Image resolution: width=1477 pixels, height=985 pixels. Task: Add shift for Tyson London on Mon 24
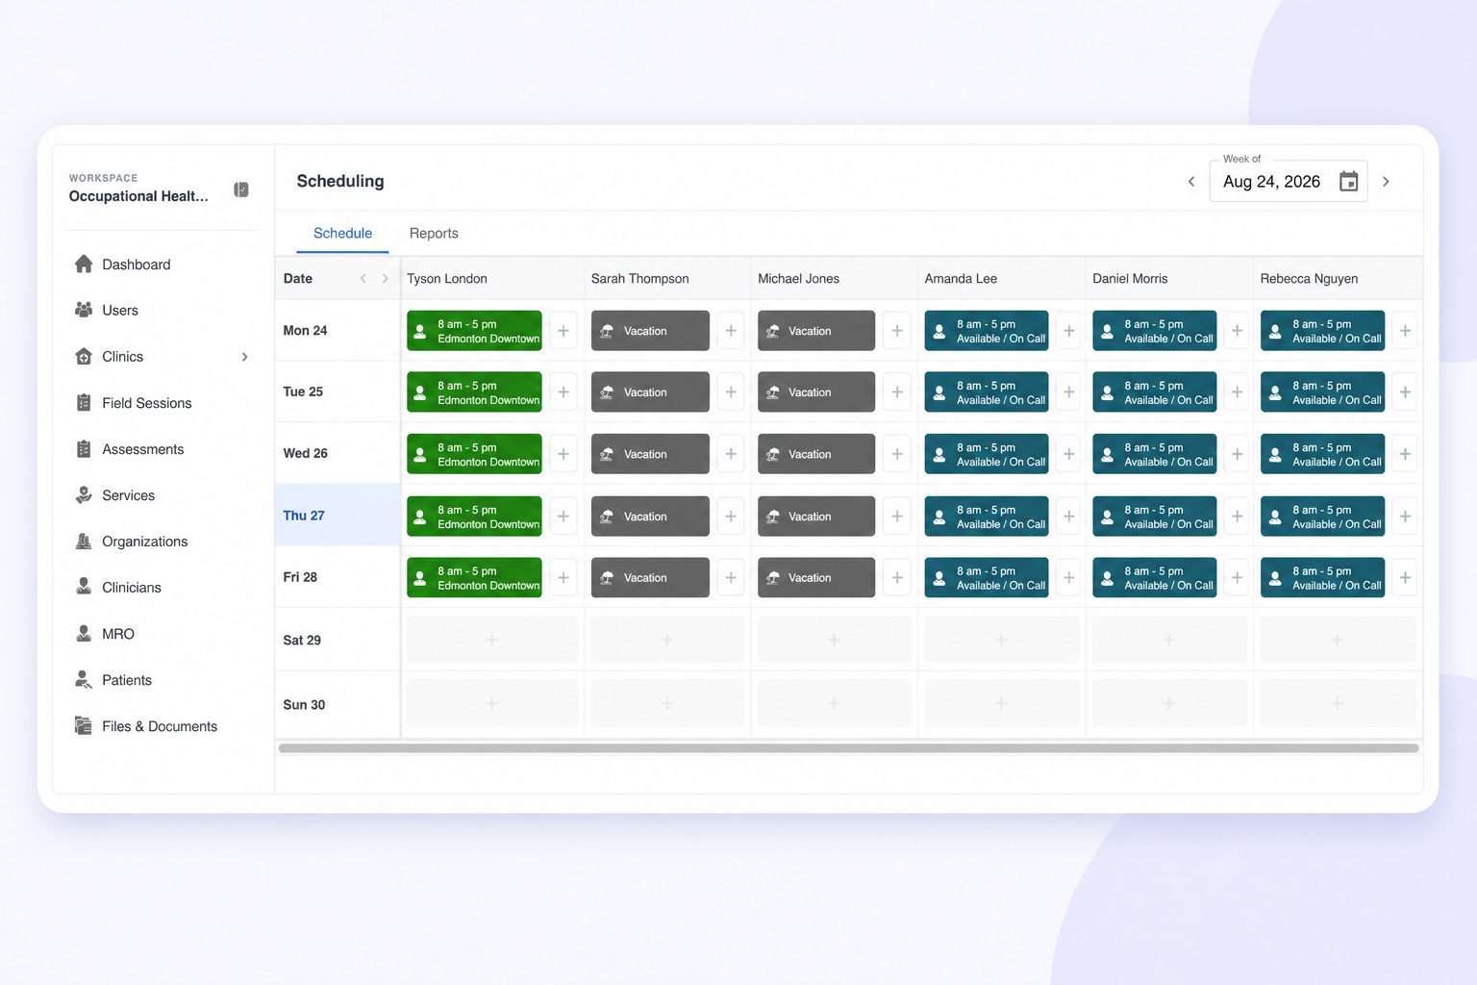tap(563, 330)
